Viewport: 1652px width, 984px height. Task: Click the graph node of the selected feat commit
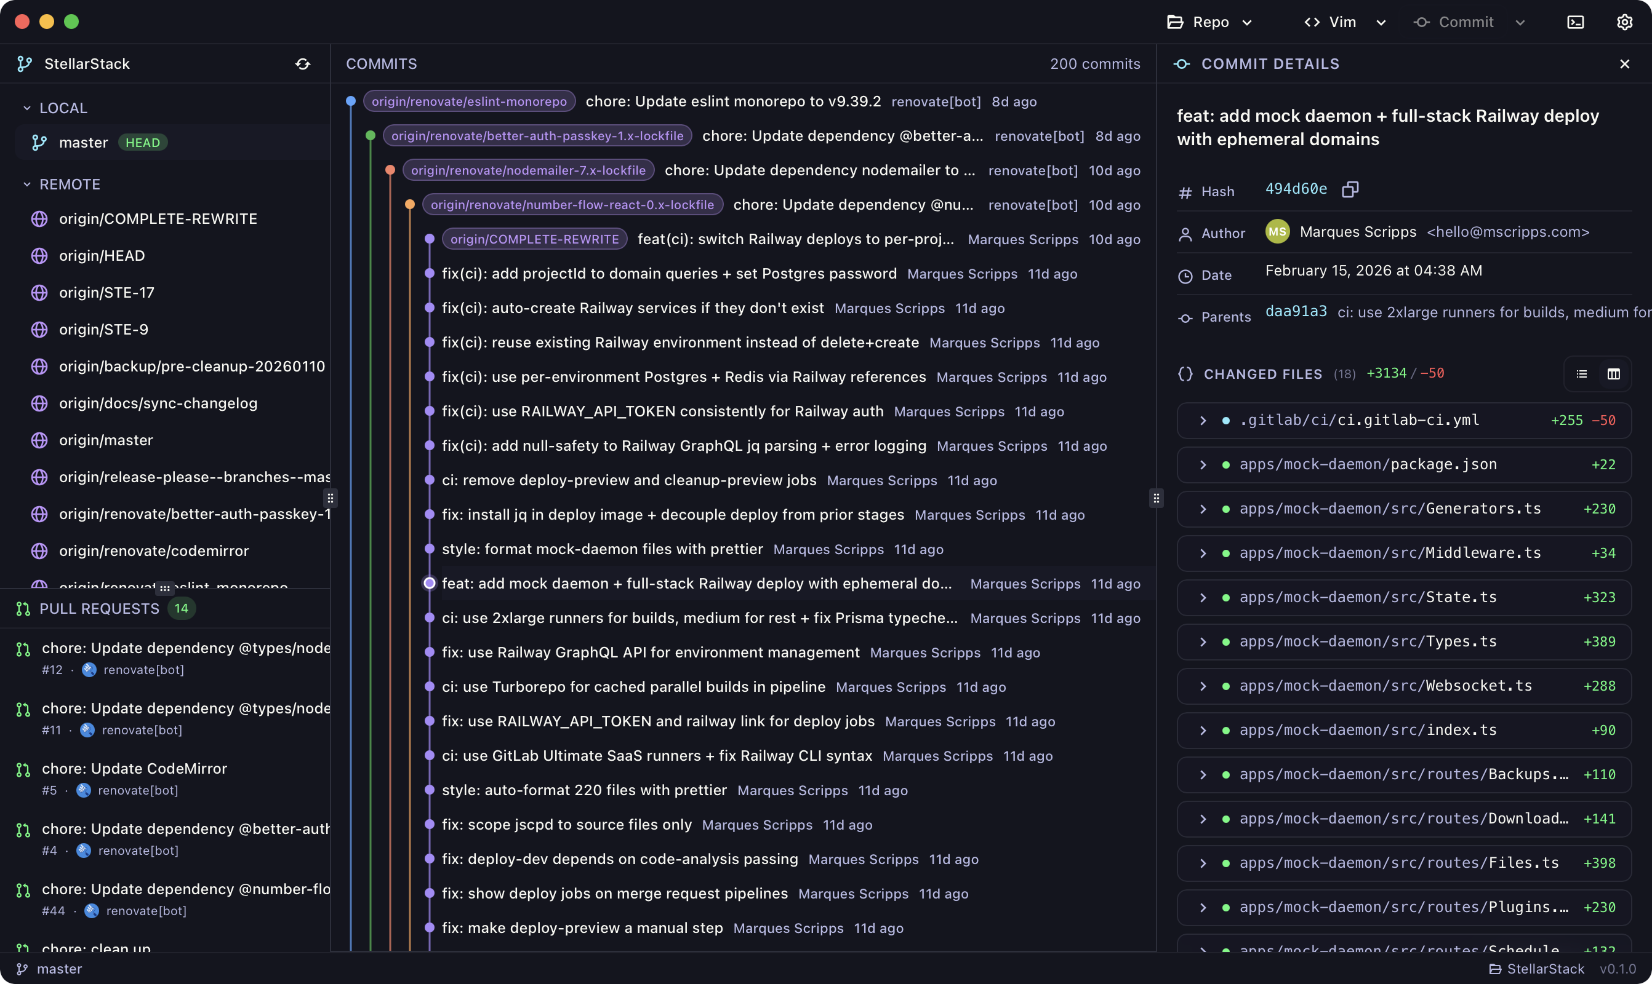click(x=429, y=583)
